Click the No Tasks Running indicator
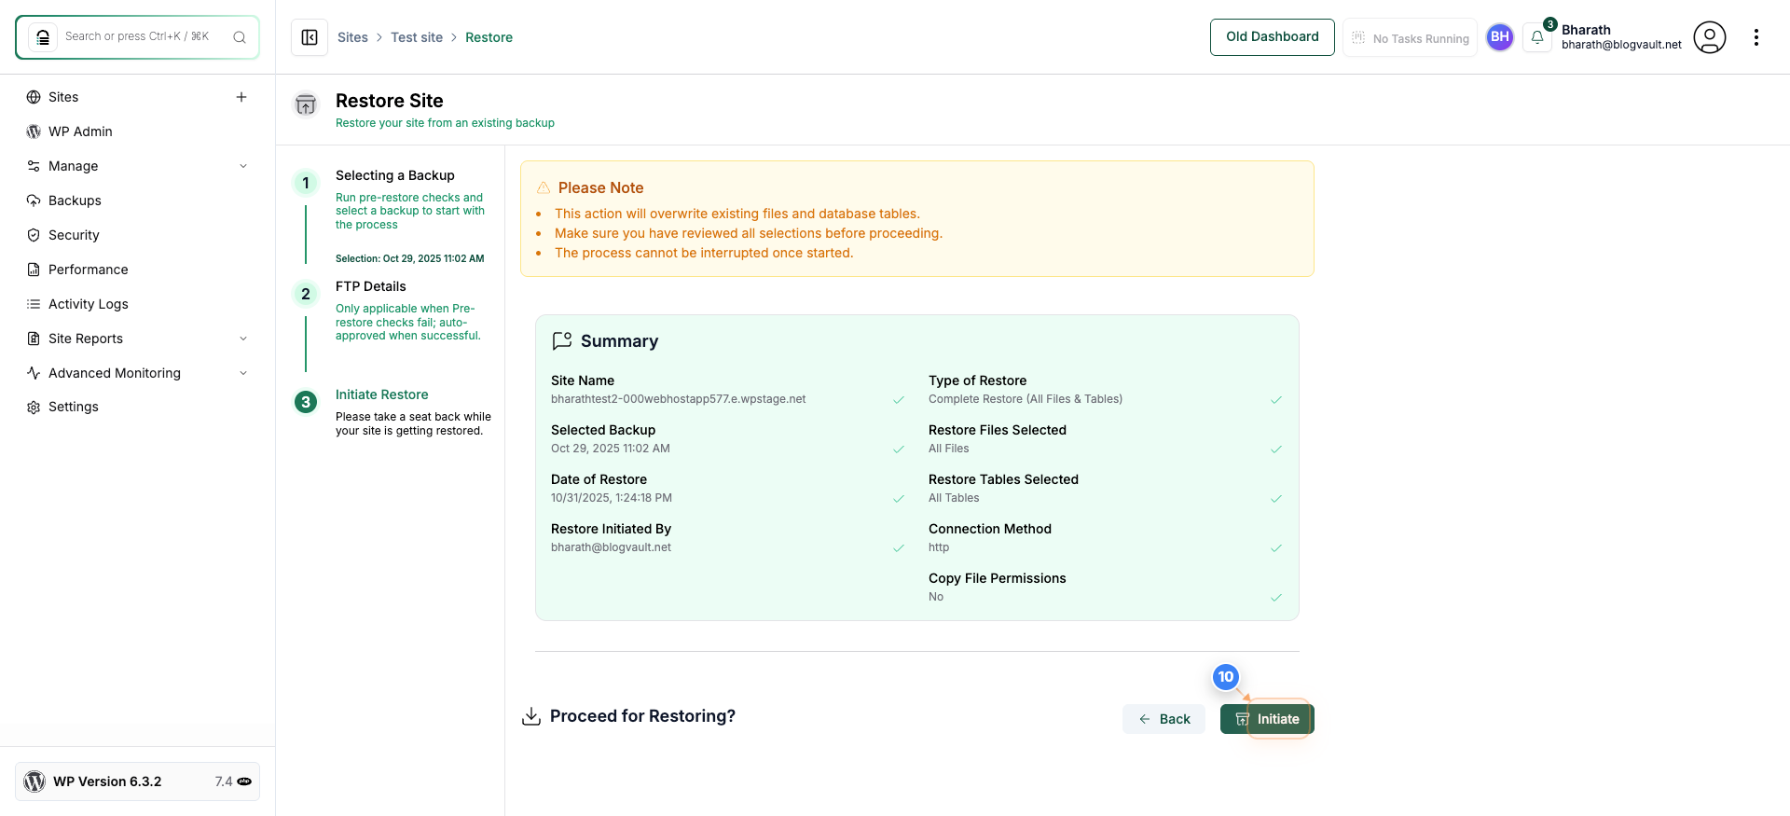Viewport: 1790px width, 816px height. pyautogui.click(x=1410, y=38)
